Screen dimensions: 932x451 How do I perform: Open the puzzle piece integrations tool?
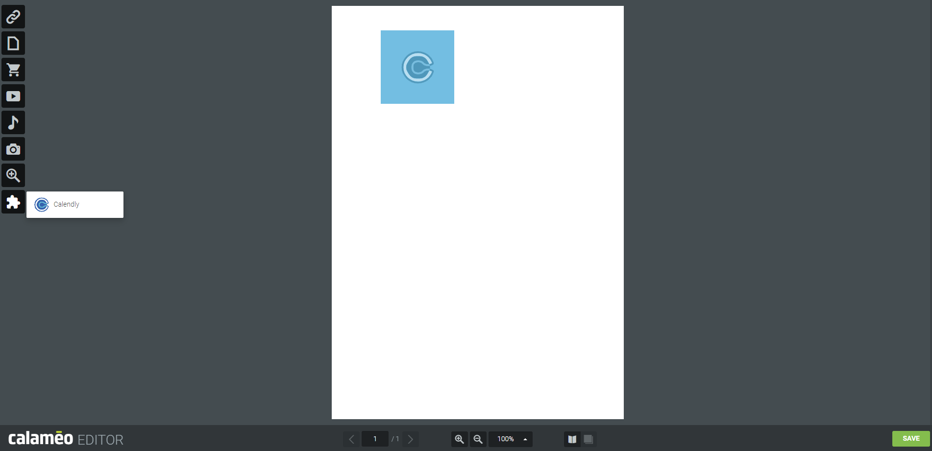[x=13, y=202]
